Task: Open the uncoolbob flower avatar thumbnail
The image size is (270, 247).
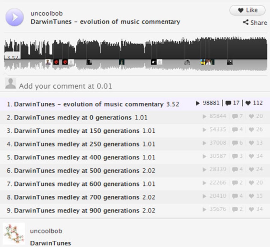Action: coord(14,234)
